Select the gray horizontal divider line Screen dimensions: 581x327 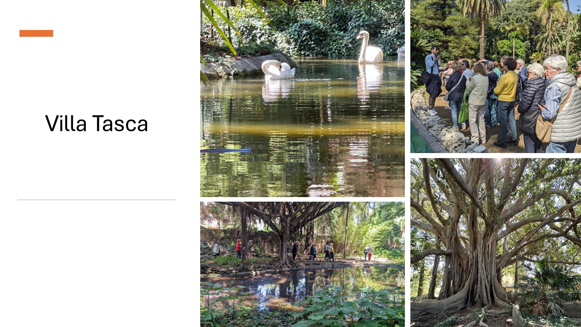pos(96,200)
